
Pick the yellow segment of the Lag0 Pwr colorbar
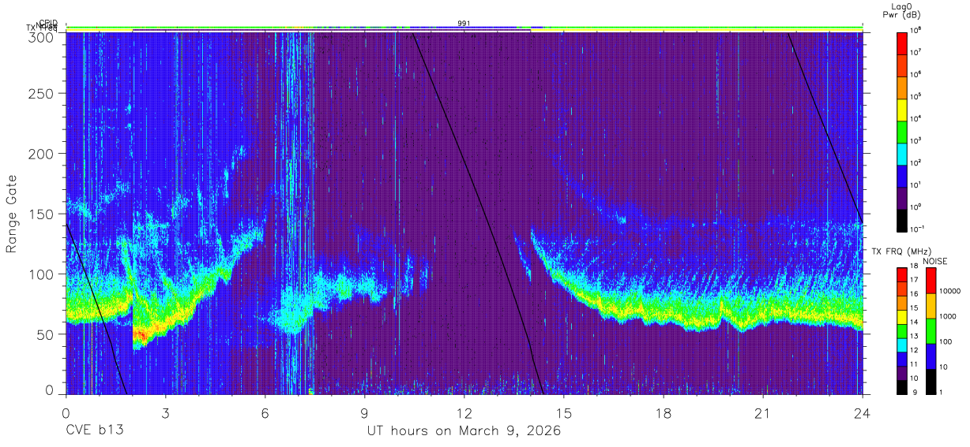tap(902, 108)
